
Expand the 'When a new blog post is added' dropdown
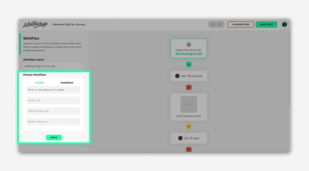(53, 90)
